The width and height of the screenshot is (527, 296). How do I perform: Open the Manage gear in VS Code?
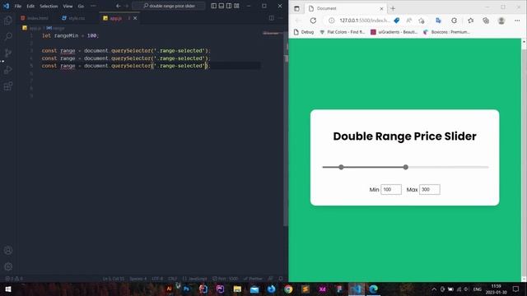[8, 266]
